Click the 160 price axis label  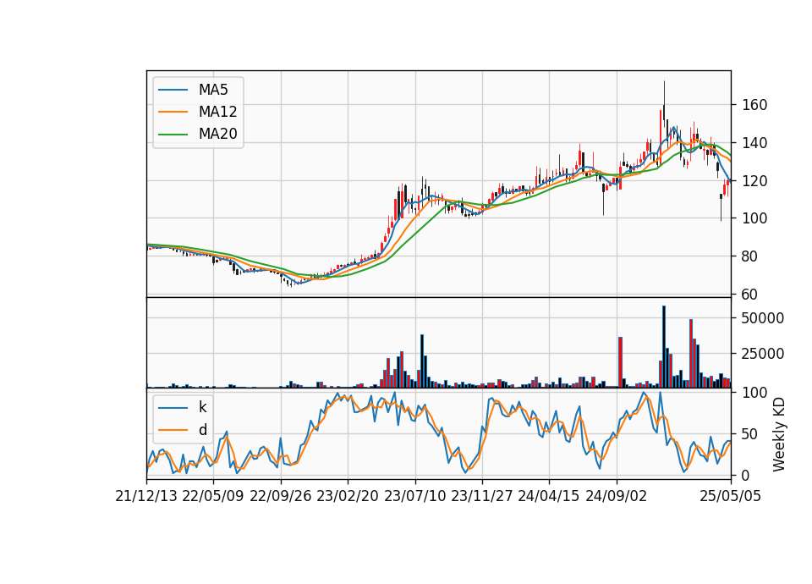[x=754, y=105]
